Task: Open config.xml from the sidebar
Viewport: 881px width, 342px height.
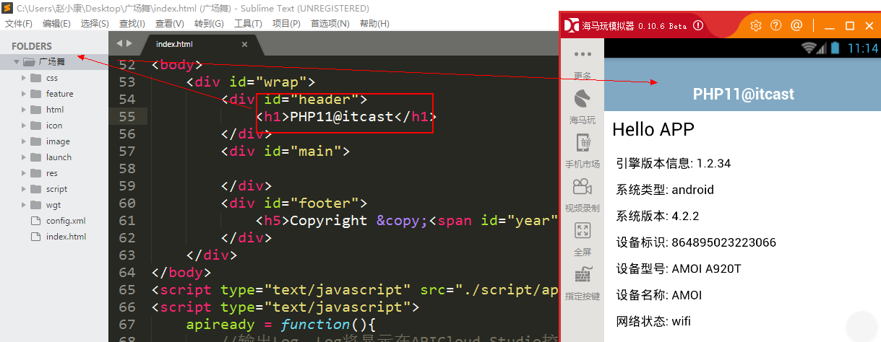Action: [66, 221]
